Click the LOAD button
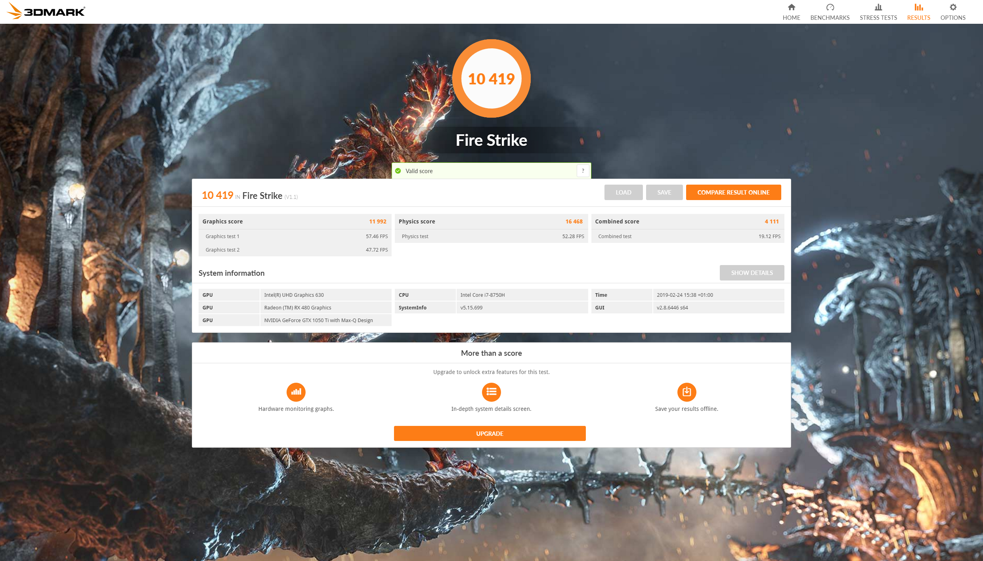Screen dimensions: 983x561 [x=623, y=192]
